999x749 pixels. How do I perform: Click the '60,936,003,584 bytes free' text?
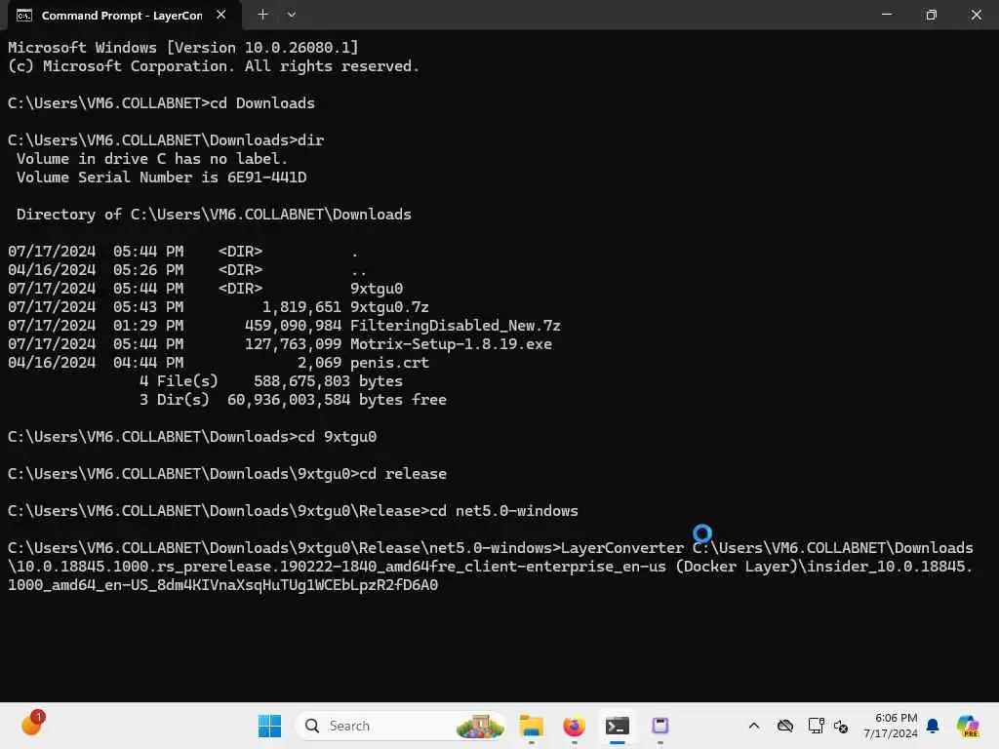pyautogui.click(x=337, y=400)
